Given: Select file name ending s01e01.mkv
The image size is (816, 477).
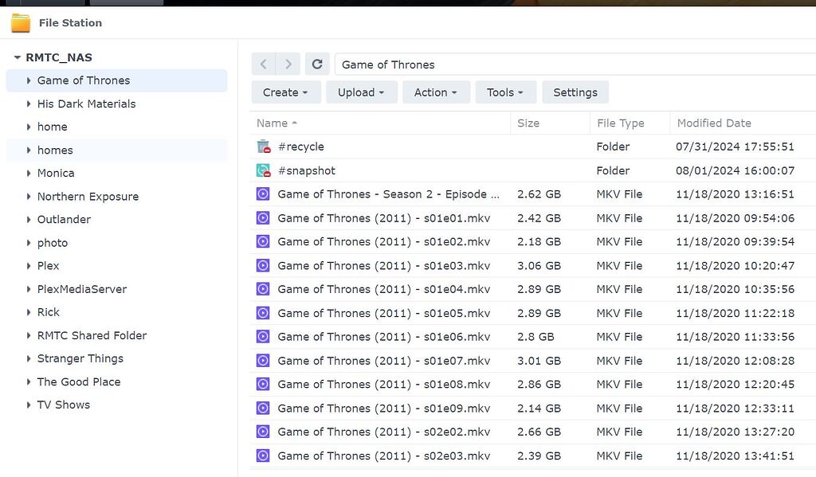Looking at the screenshot, I should (x=384, y=218).
